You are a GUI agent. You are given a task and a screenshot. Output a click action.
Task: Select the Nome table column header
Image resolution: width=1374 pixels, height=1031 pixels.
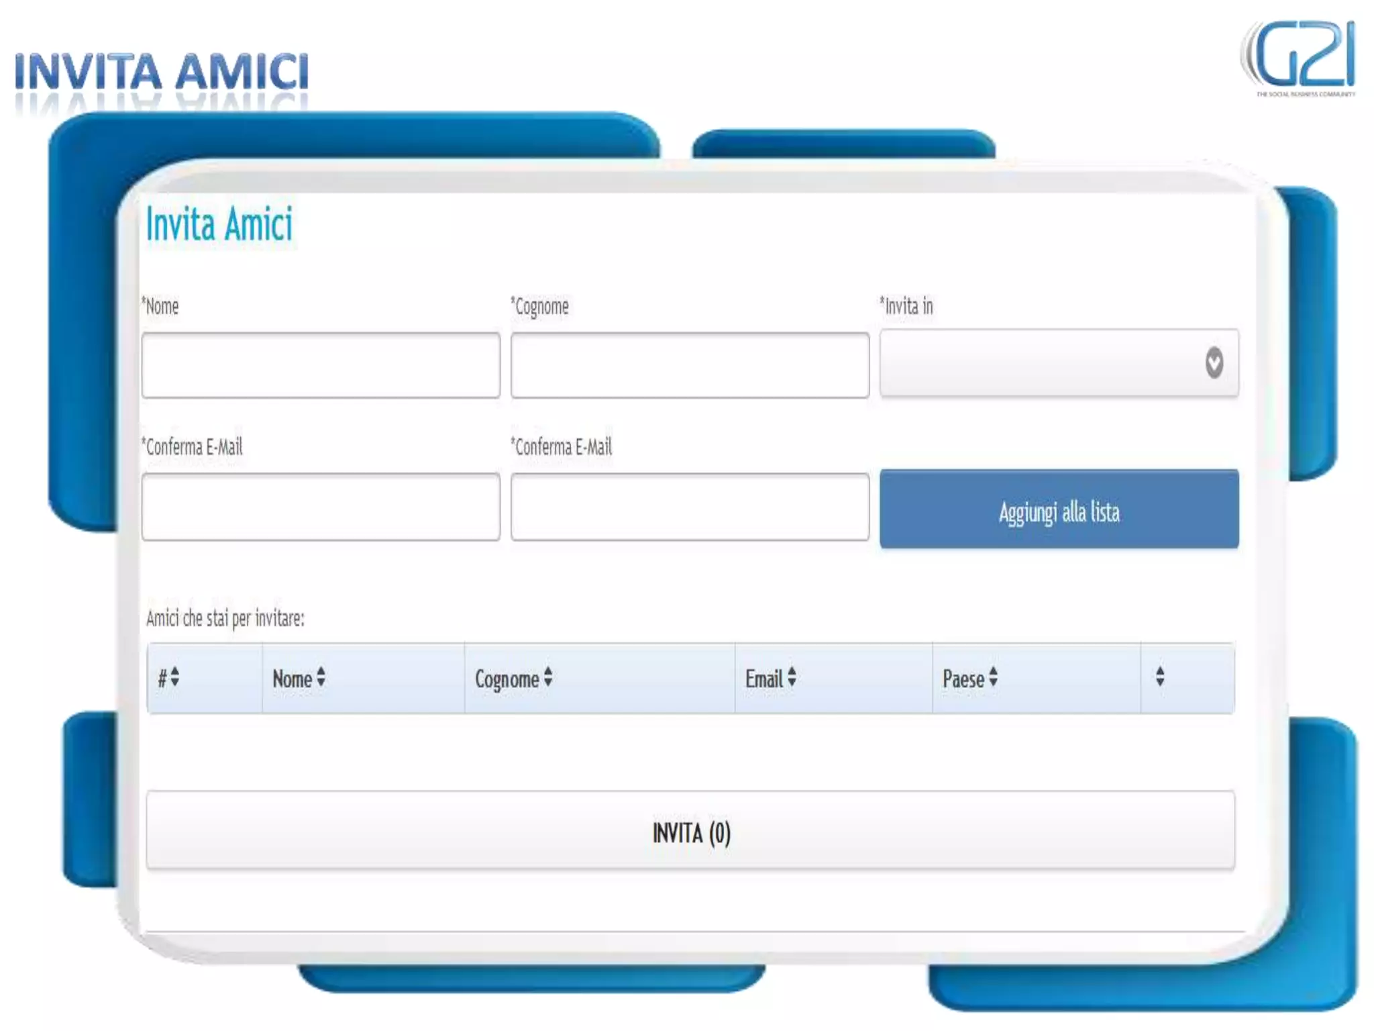(x=293, y=679)
